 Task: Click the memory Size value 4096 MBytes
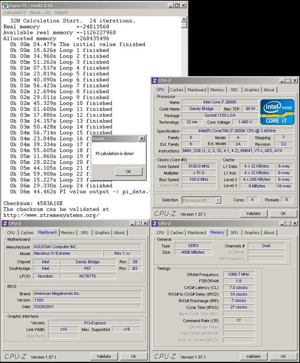pos(193,252)
